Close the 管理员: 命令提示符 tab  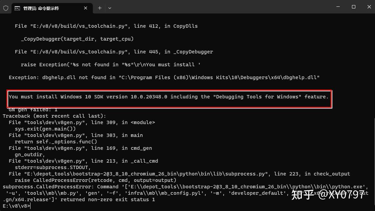click(86, 8)
